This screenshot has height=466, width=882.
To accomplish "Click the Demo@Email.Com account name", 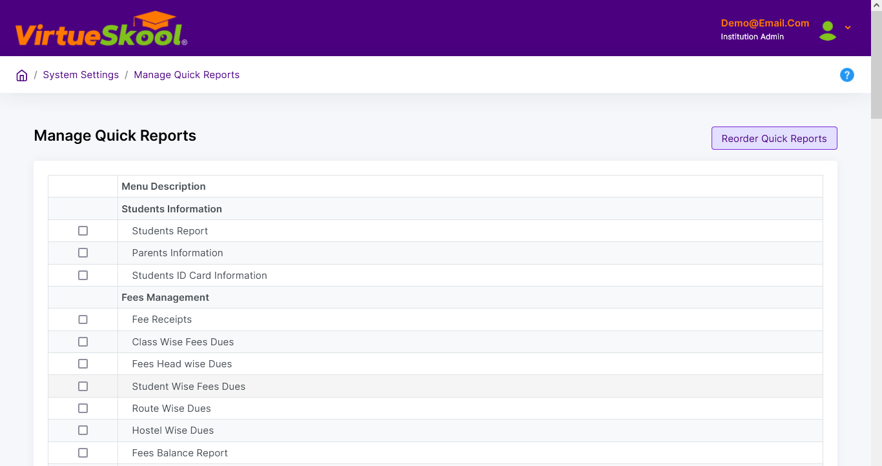I will [x=765, y=23].
